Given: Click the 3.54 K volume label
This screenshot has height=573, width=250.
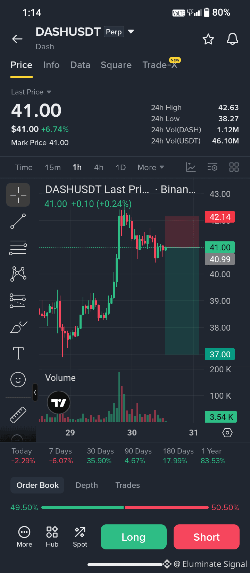Looking at the screenshot, I should [x=221, y=417].
